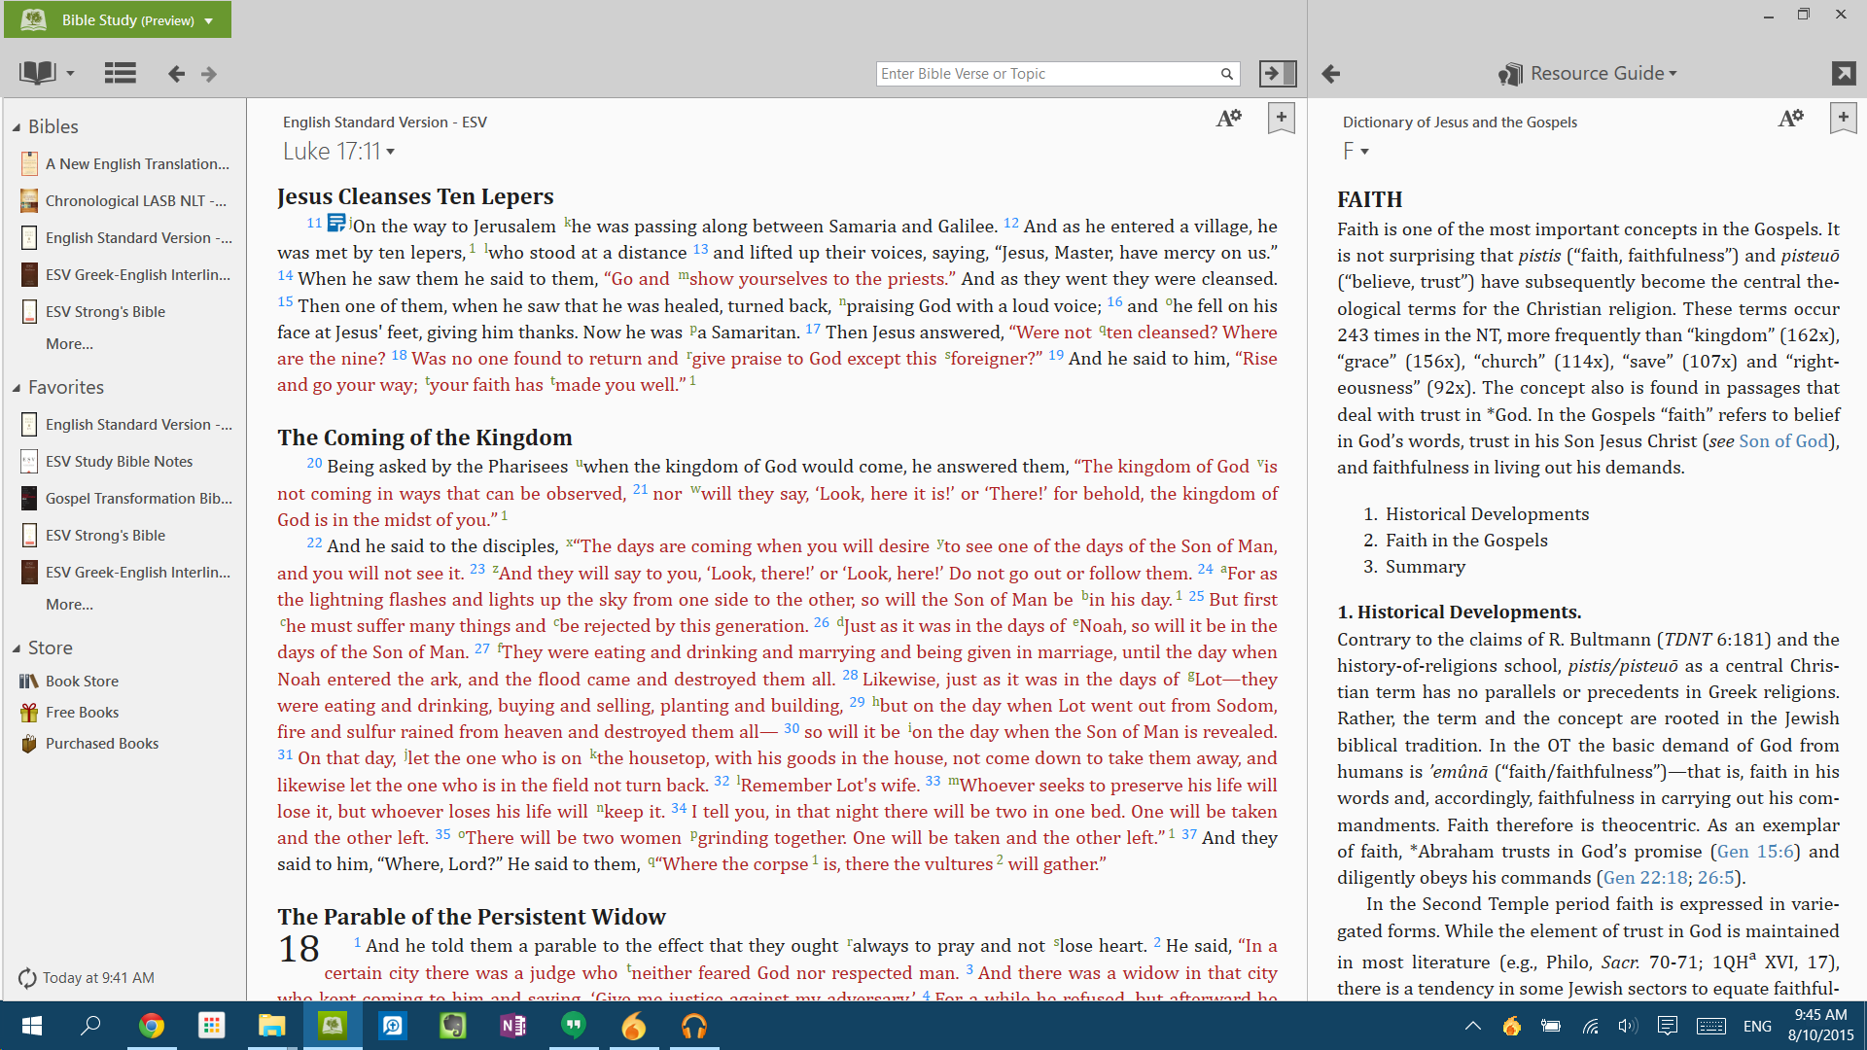Open network status in tray
This screenshot has height=1050, width=1867.
click(1591, 1026)
